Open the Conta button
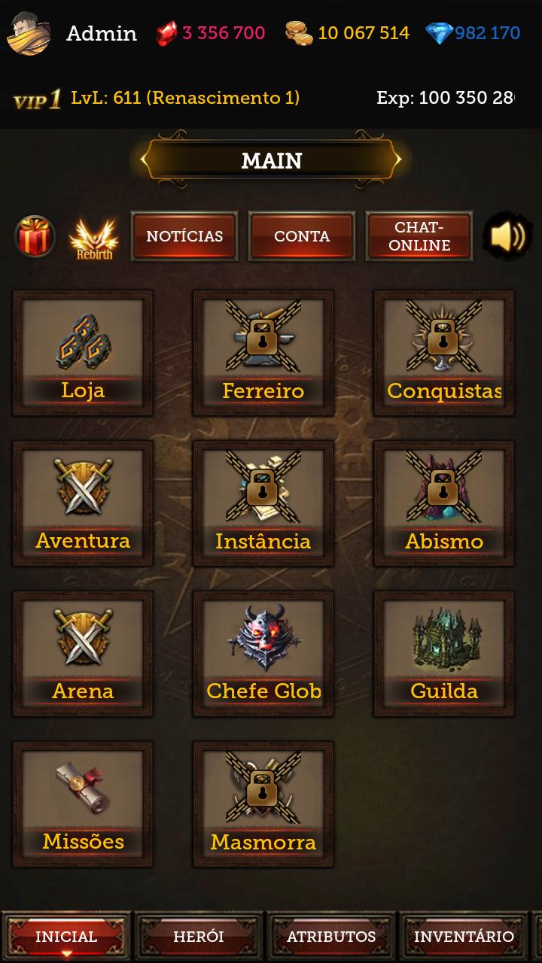Viewport: 542px width, 963px height. (x=302, y=236)
